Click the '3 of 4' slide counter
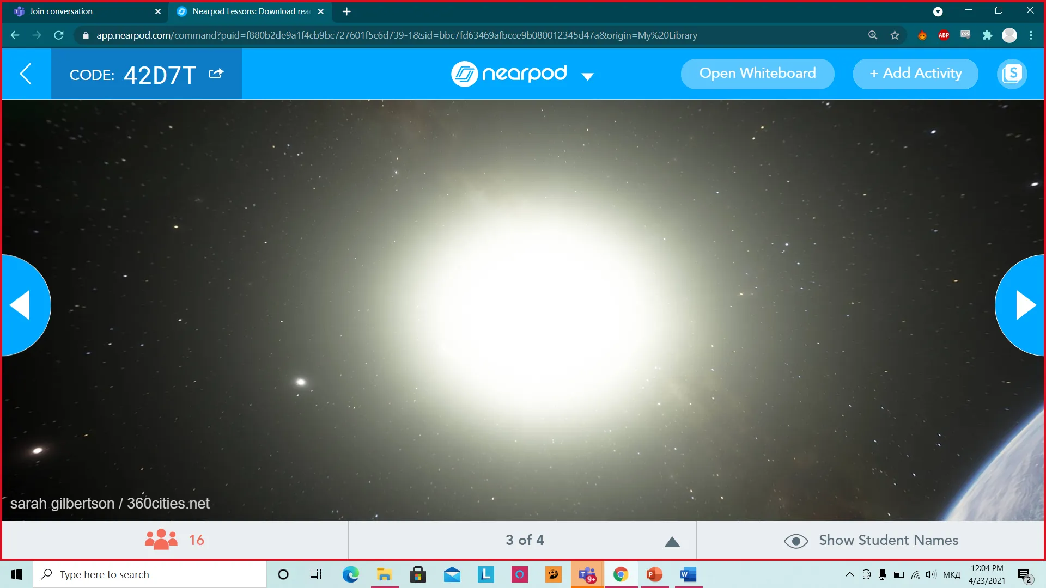This screenshot has width=1046, height=588. [x=525, y=540]
